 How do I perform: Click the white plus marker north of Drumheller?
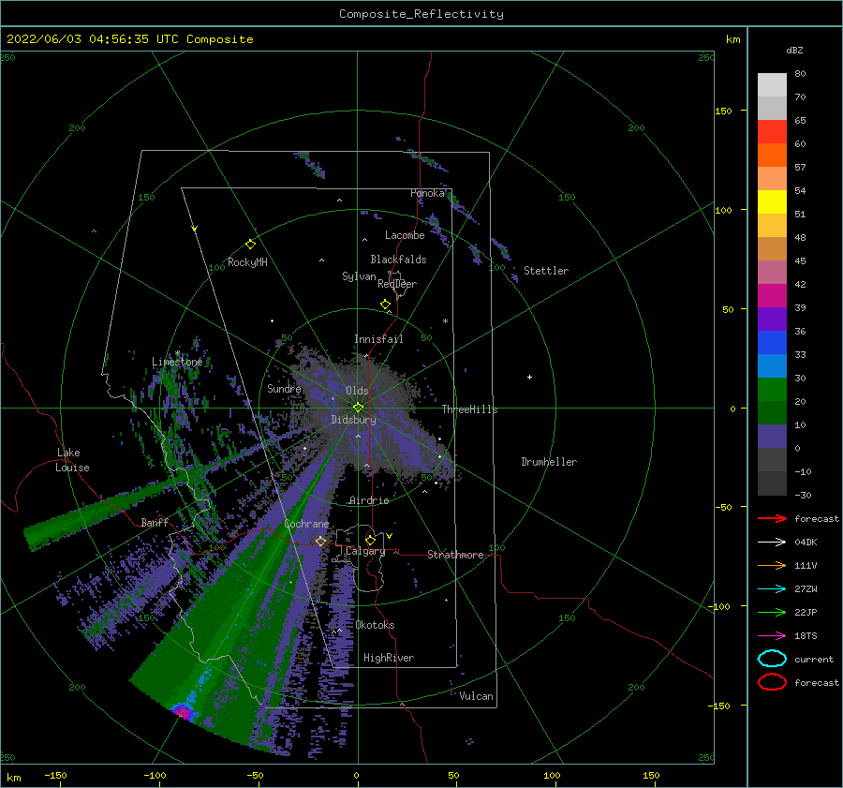(529, 377)
